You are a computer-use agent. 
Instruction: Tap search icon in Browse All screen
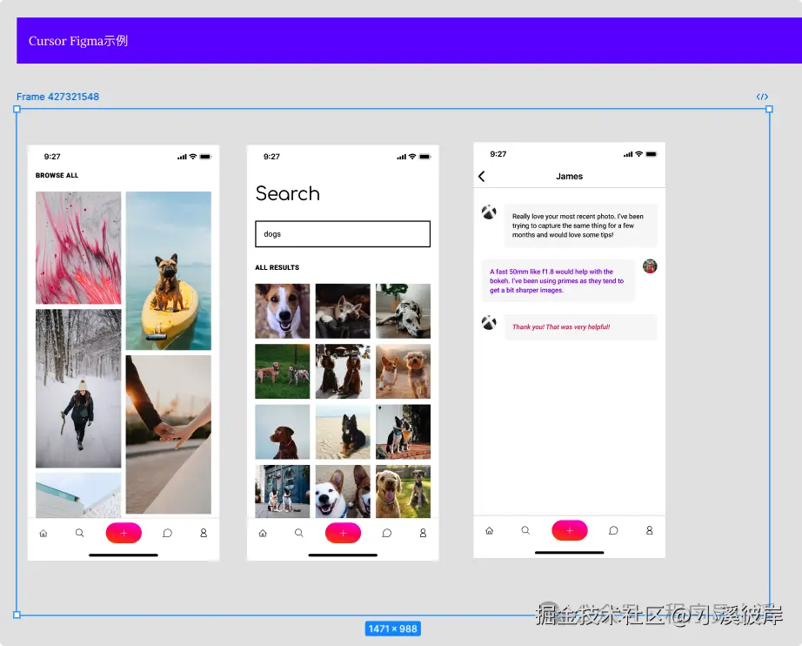(80, 533)
